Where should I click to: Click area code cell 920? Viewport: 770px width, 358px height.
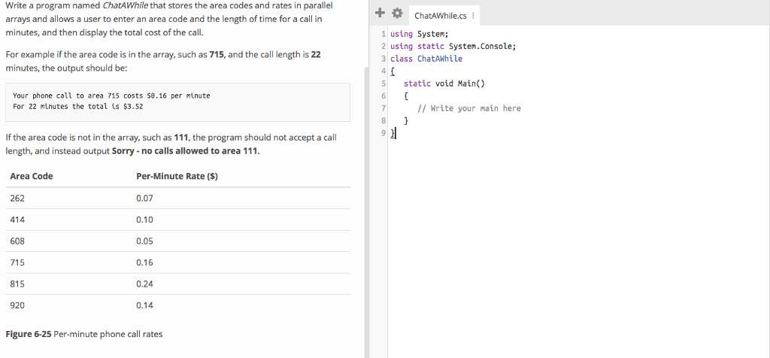[x=17, y=305]
